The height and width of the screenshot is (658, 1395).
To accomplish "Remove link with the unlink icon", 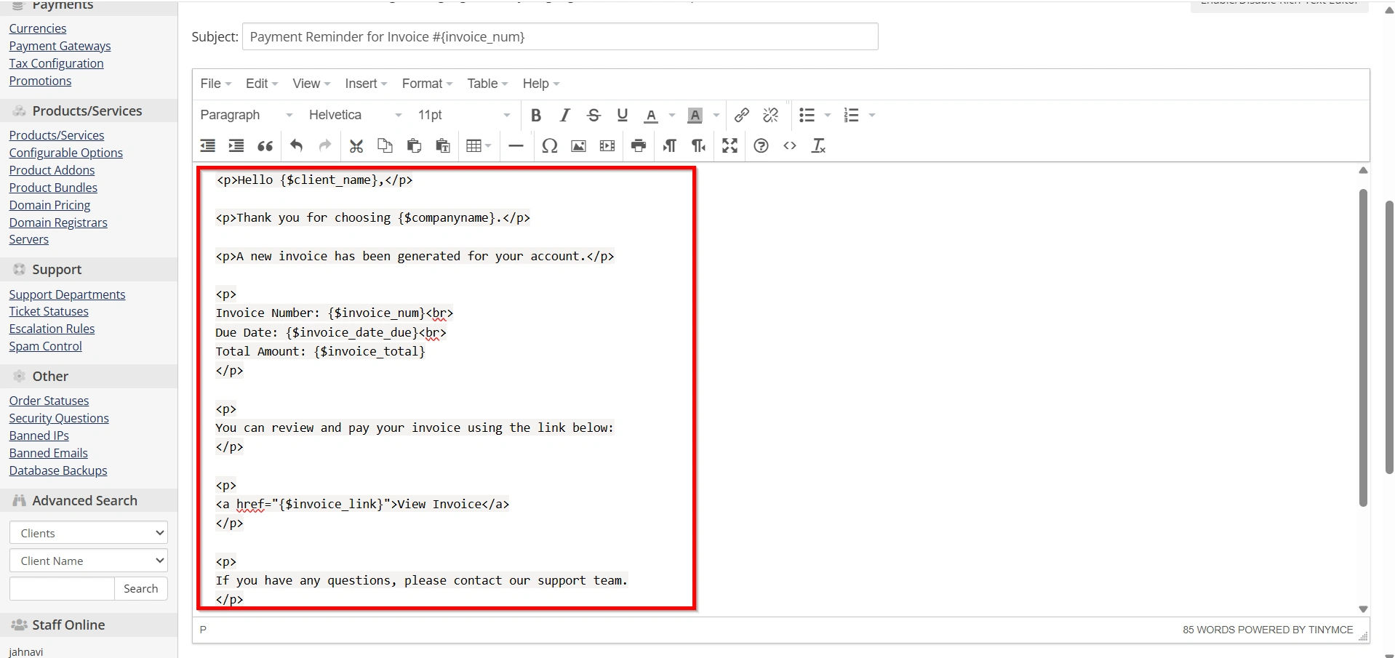I will click(771, 115).
